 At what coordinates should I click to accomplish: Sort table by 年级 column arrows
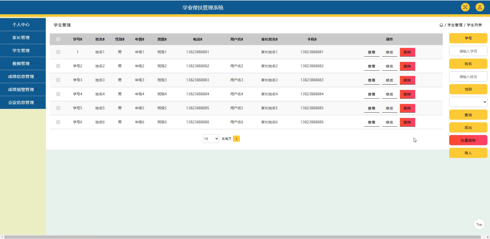click(143, 39)
